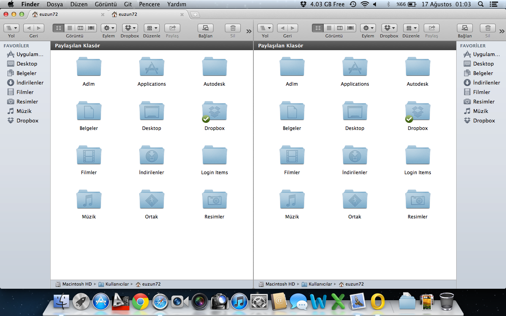Select Filmler in the left sidebar favorites
The image size is (506, 316).
(x=25, y=92)
